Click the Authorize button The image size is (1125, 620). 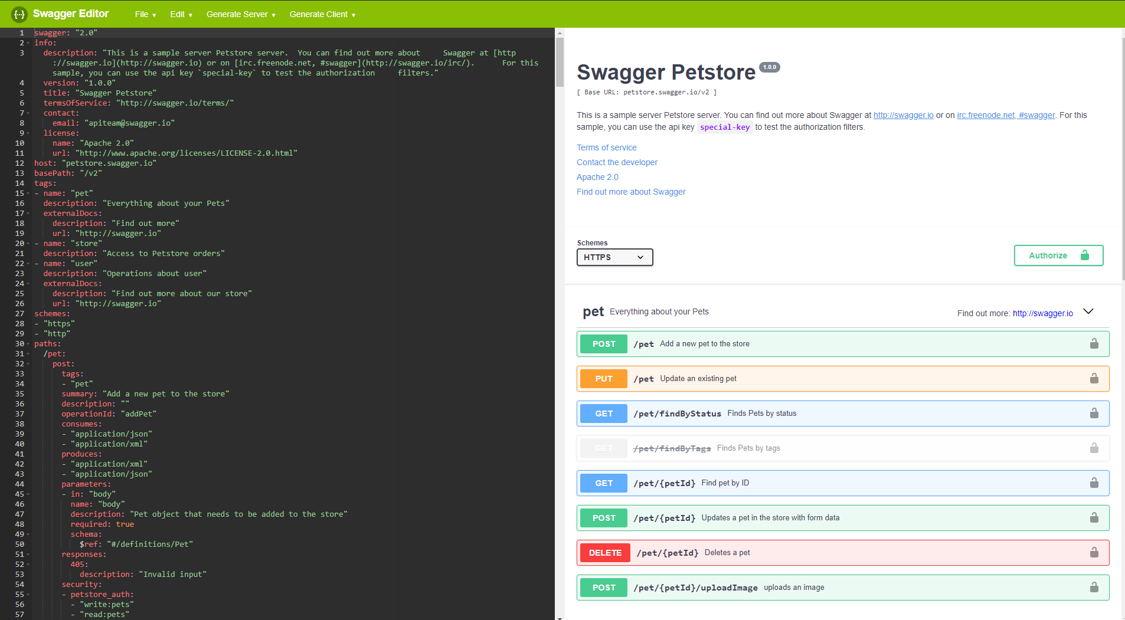(x=1058, y=255)
